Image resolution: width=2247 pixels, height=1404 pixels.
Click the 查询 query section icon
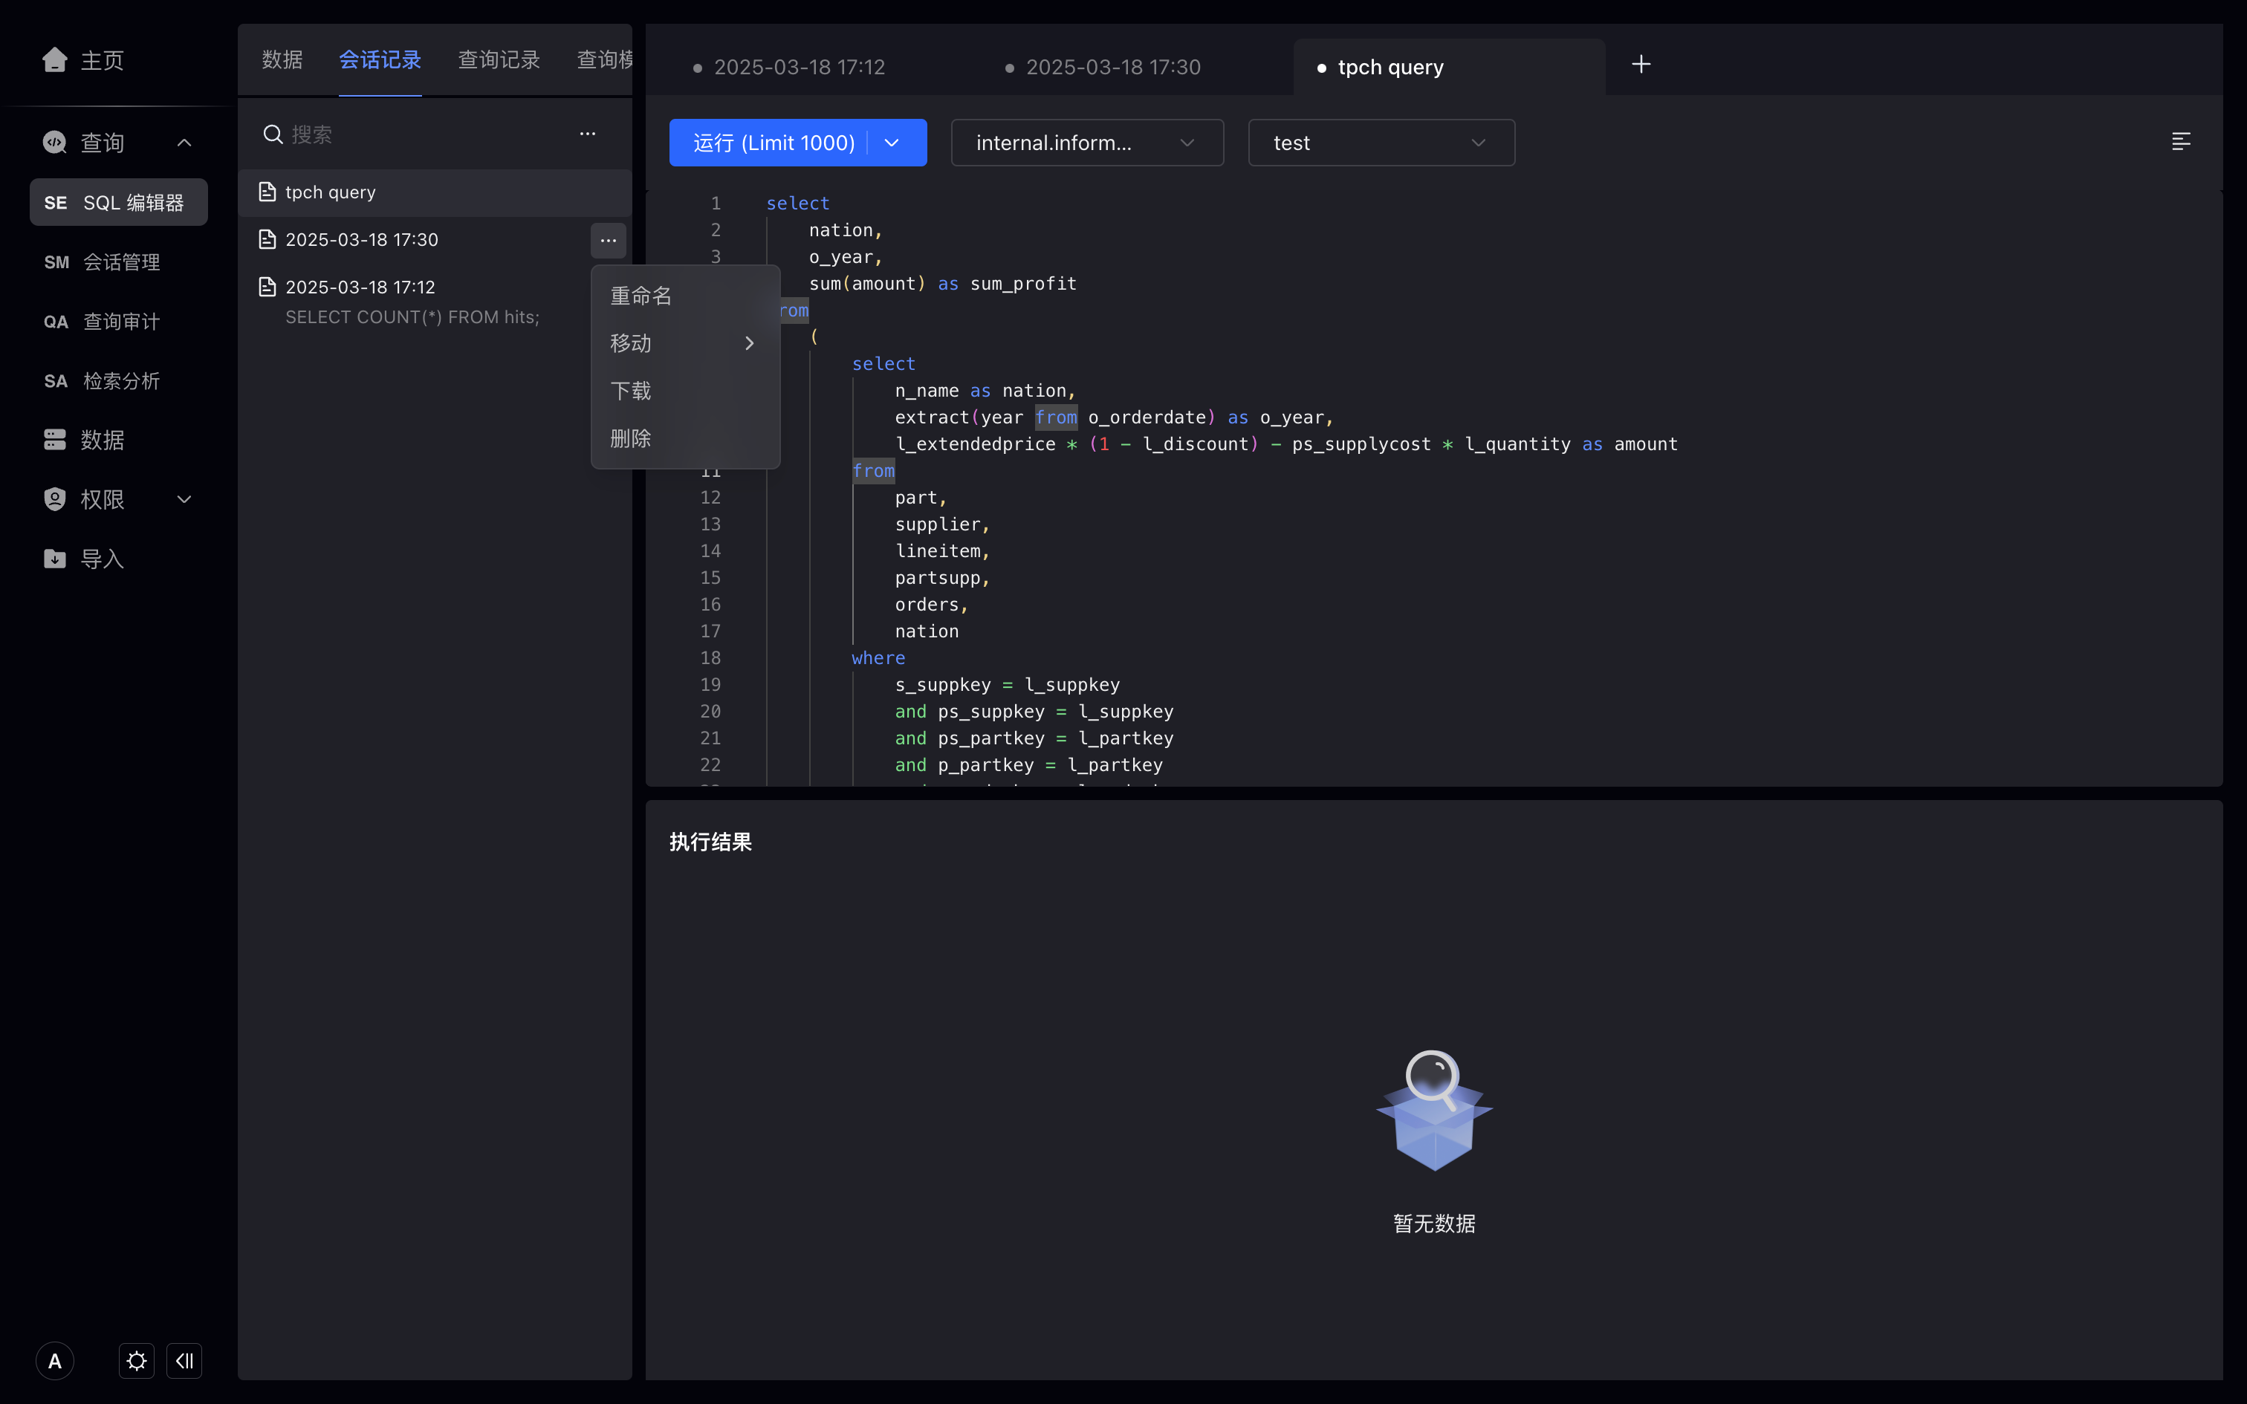click(x=55, y=142)
